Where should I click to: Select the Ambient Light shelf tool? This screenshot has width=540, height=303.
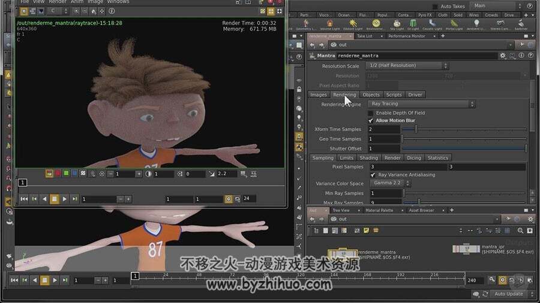point(476,25)
